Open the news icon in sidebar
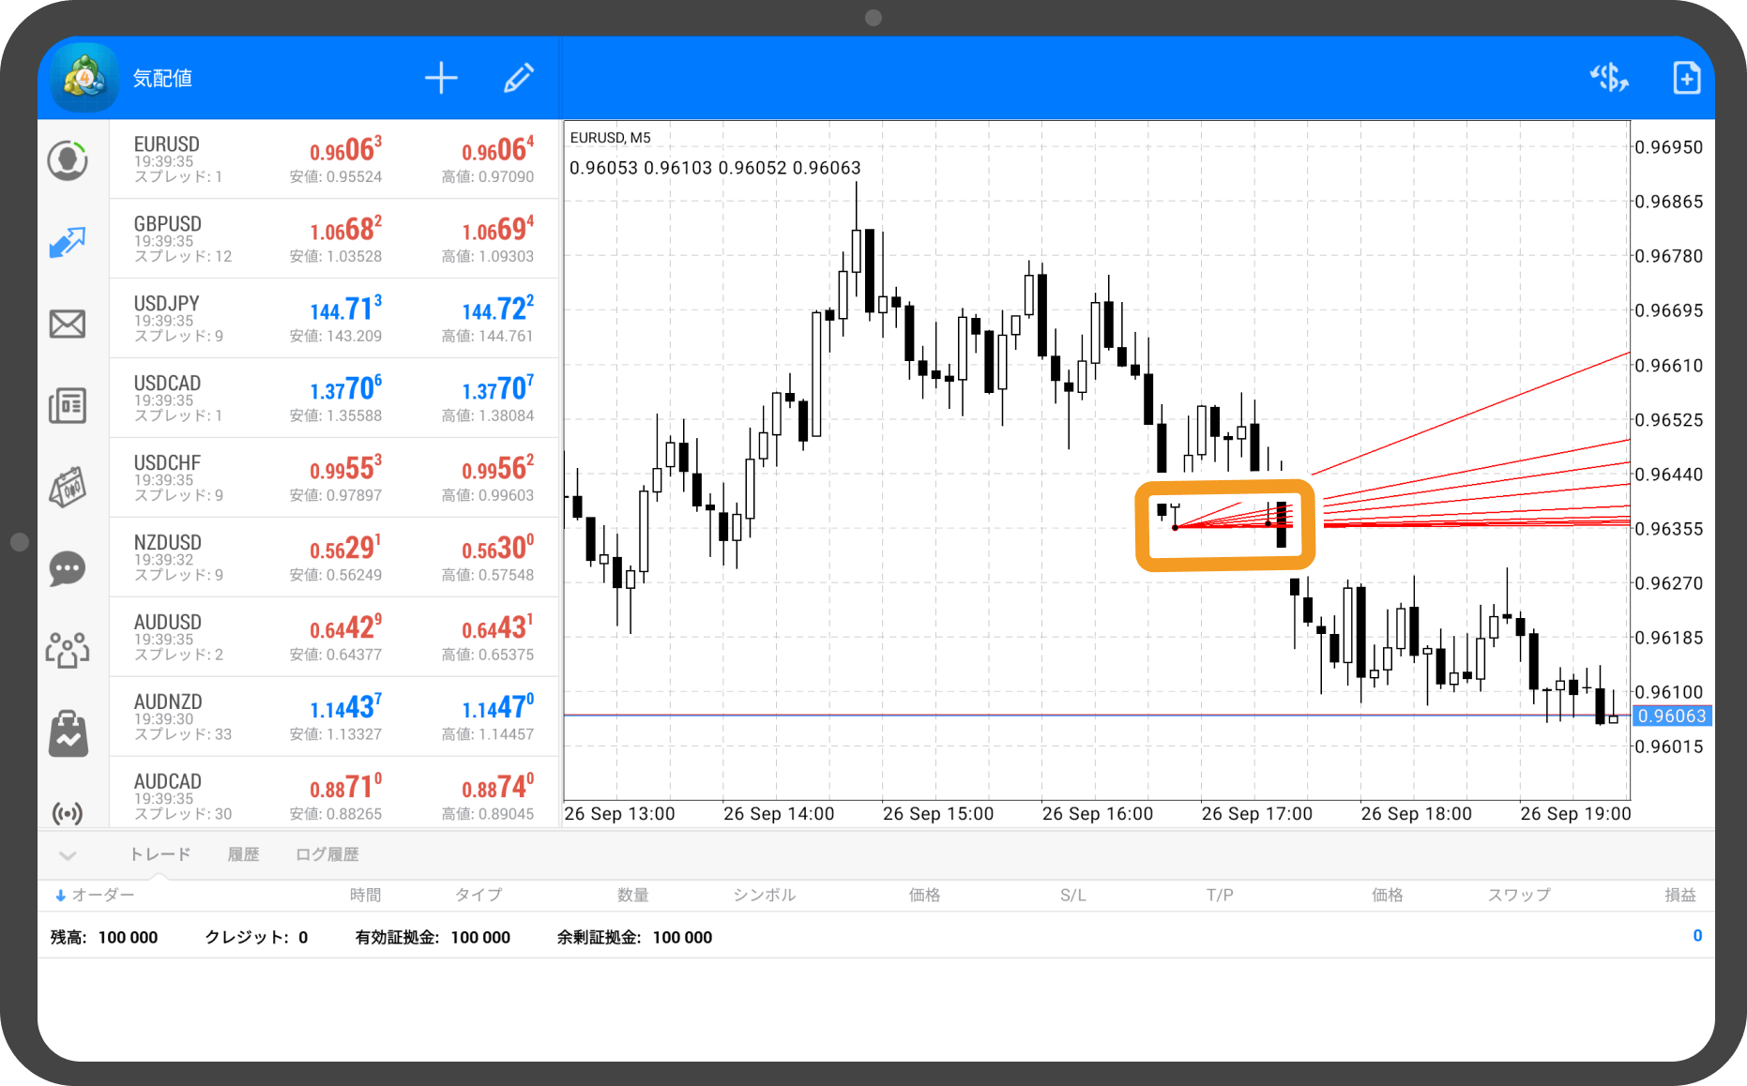The height and width of the screenshot is (1086, 1747). [x=68, y=405]
